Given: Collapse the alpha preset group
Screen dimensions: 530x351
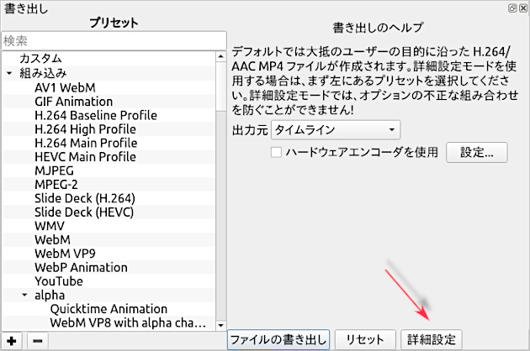Looking at the screenshot, I should (x=24, y=295).
